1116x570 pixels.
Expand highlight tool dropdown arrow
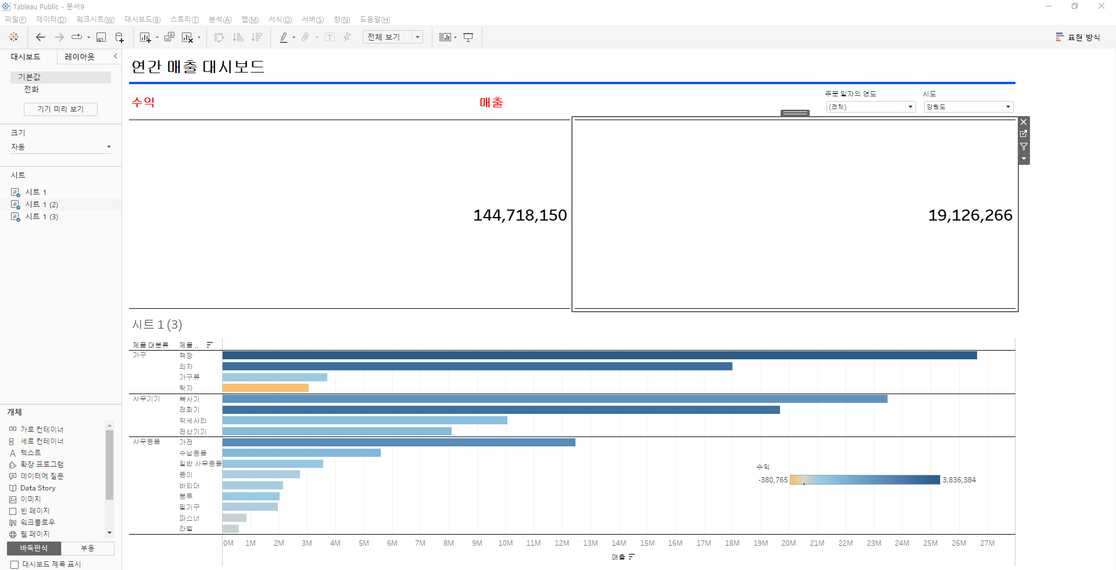pyautogui.click(x=294, y=38)
